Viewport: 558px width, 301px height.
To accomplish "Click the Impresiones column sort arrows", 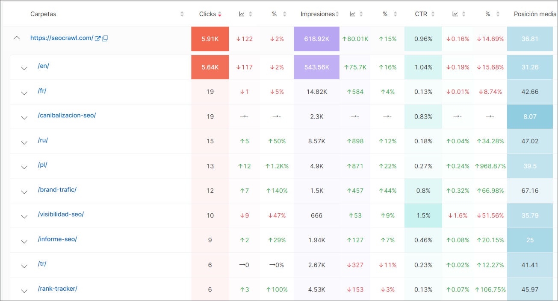I will pos(337,14).
